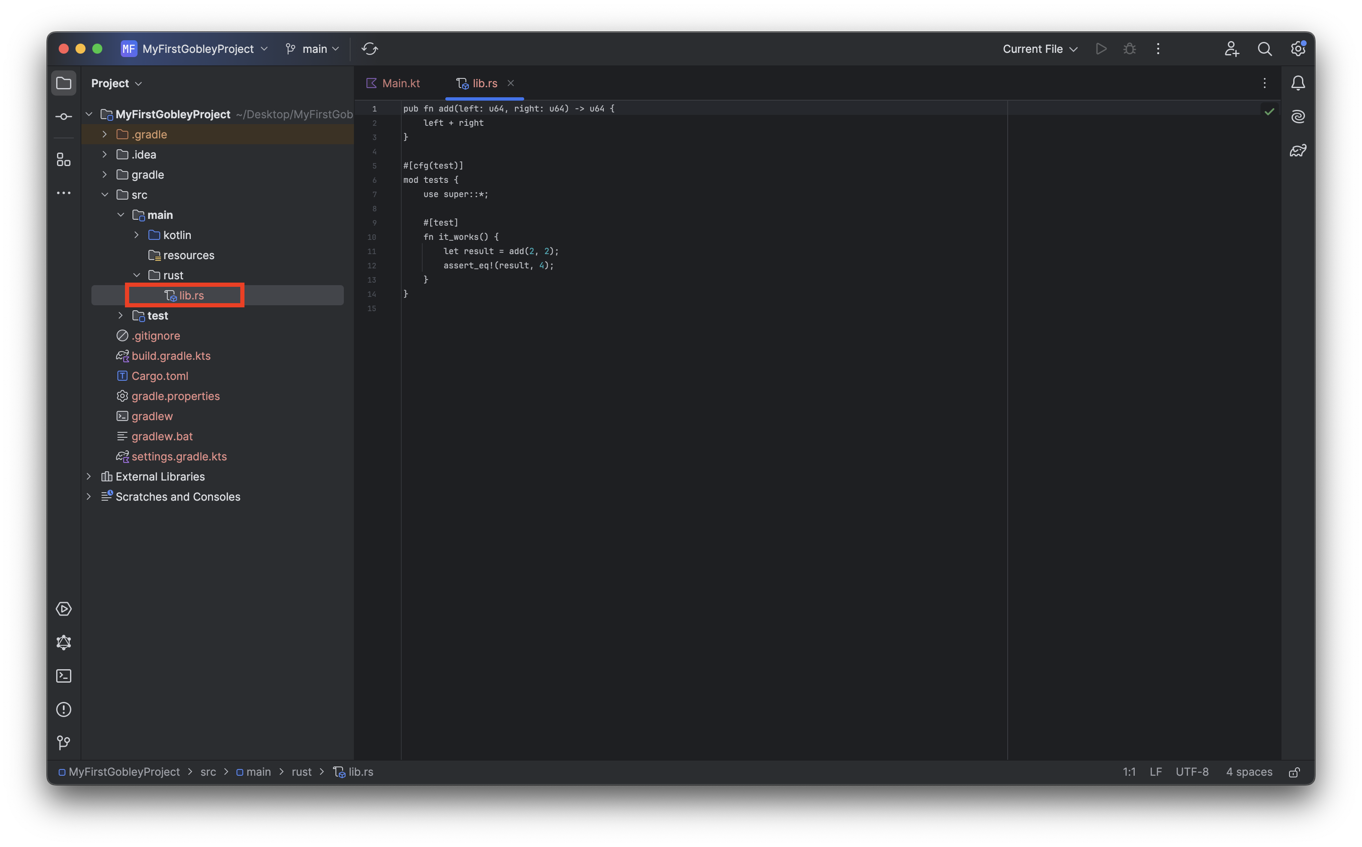The width and height of the screenshot is (1362, 847).
Task: Open the Problems tool window icon
Action: point(63,710)
